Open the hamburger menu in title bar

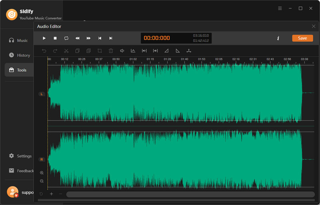(280, 8)
